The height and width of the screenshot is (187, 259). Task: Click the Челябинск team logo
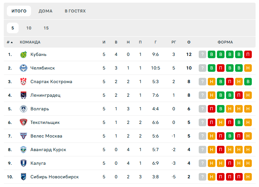(x=23, y=68)
